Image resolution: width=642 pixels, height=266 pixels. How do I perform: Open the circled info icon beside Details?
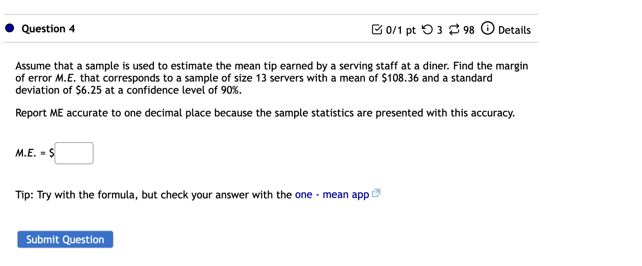[x=488, y=28]
